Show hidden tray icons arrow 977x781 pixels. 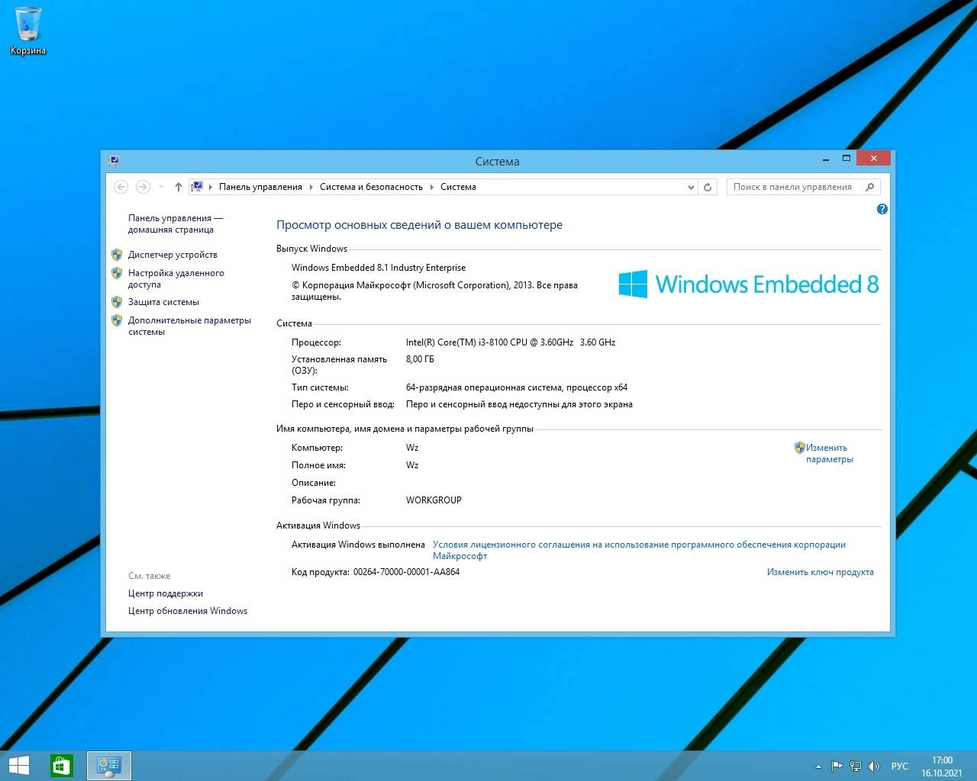coord(818,767)
